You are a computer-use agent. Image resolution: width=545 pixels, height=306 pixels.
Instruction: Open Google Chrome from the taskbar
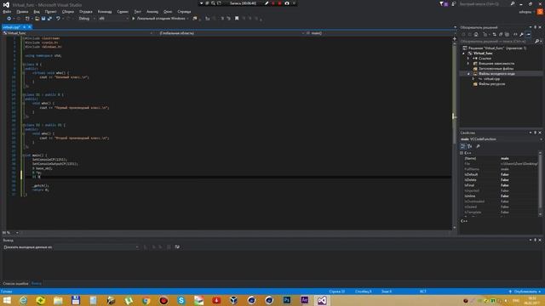tap(146, 300)
